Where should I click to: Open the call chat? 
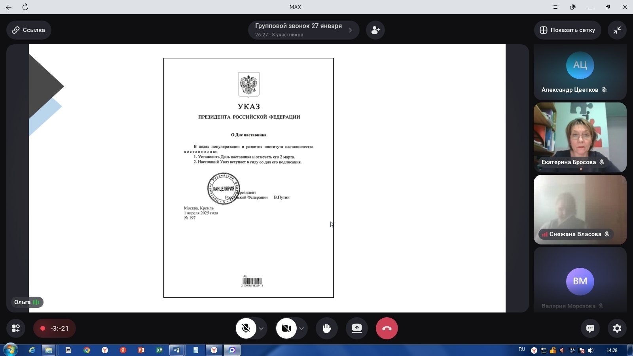point(590,328)
